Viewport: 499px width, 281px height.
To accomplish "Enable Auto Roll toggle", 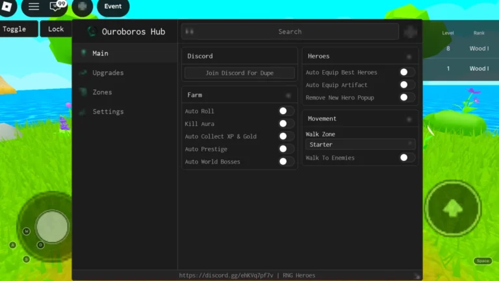I will point(285,110).
